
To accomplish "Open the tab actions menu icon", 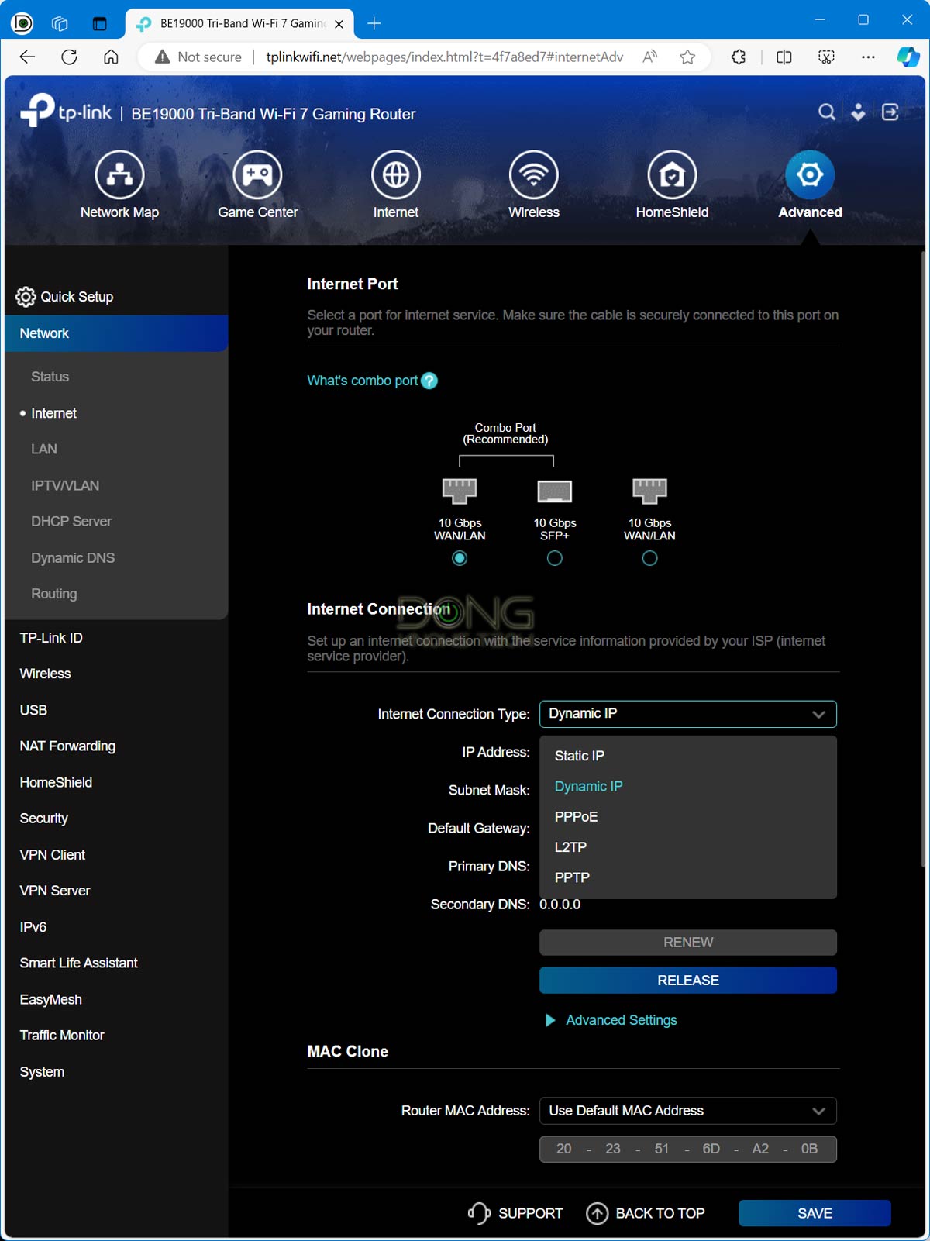I will pyautogui.click(x=99, y=23).
